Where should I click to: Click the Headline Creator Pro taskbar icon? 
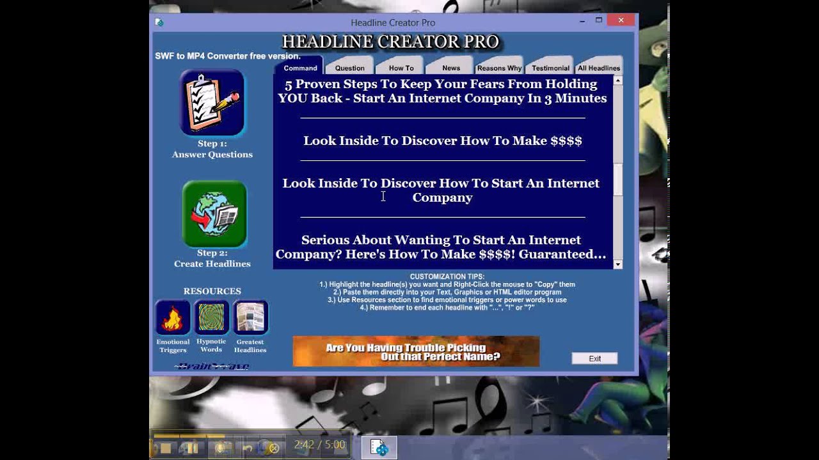(379, 448)
